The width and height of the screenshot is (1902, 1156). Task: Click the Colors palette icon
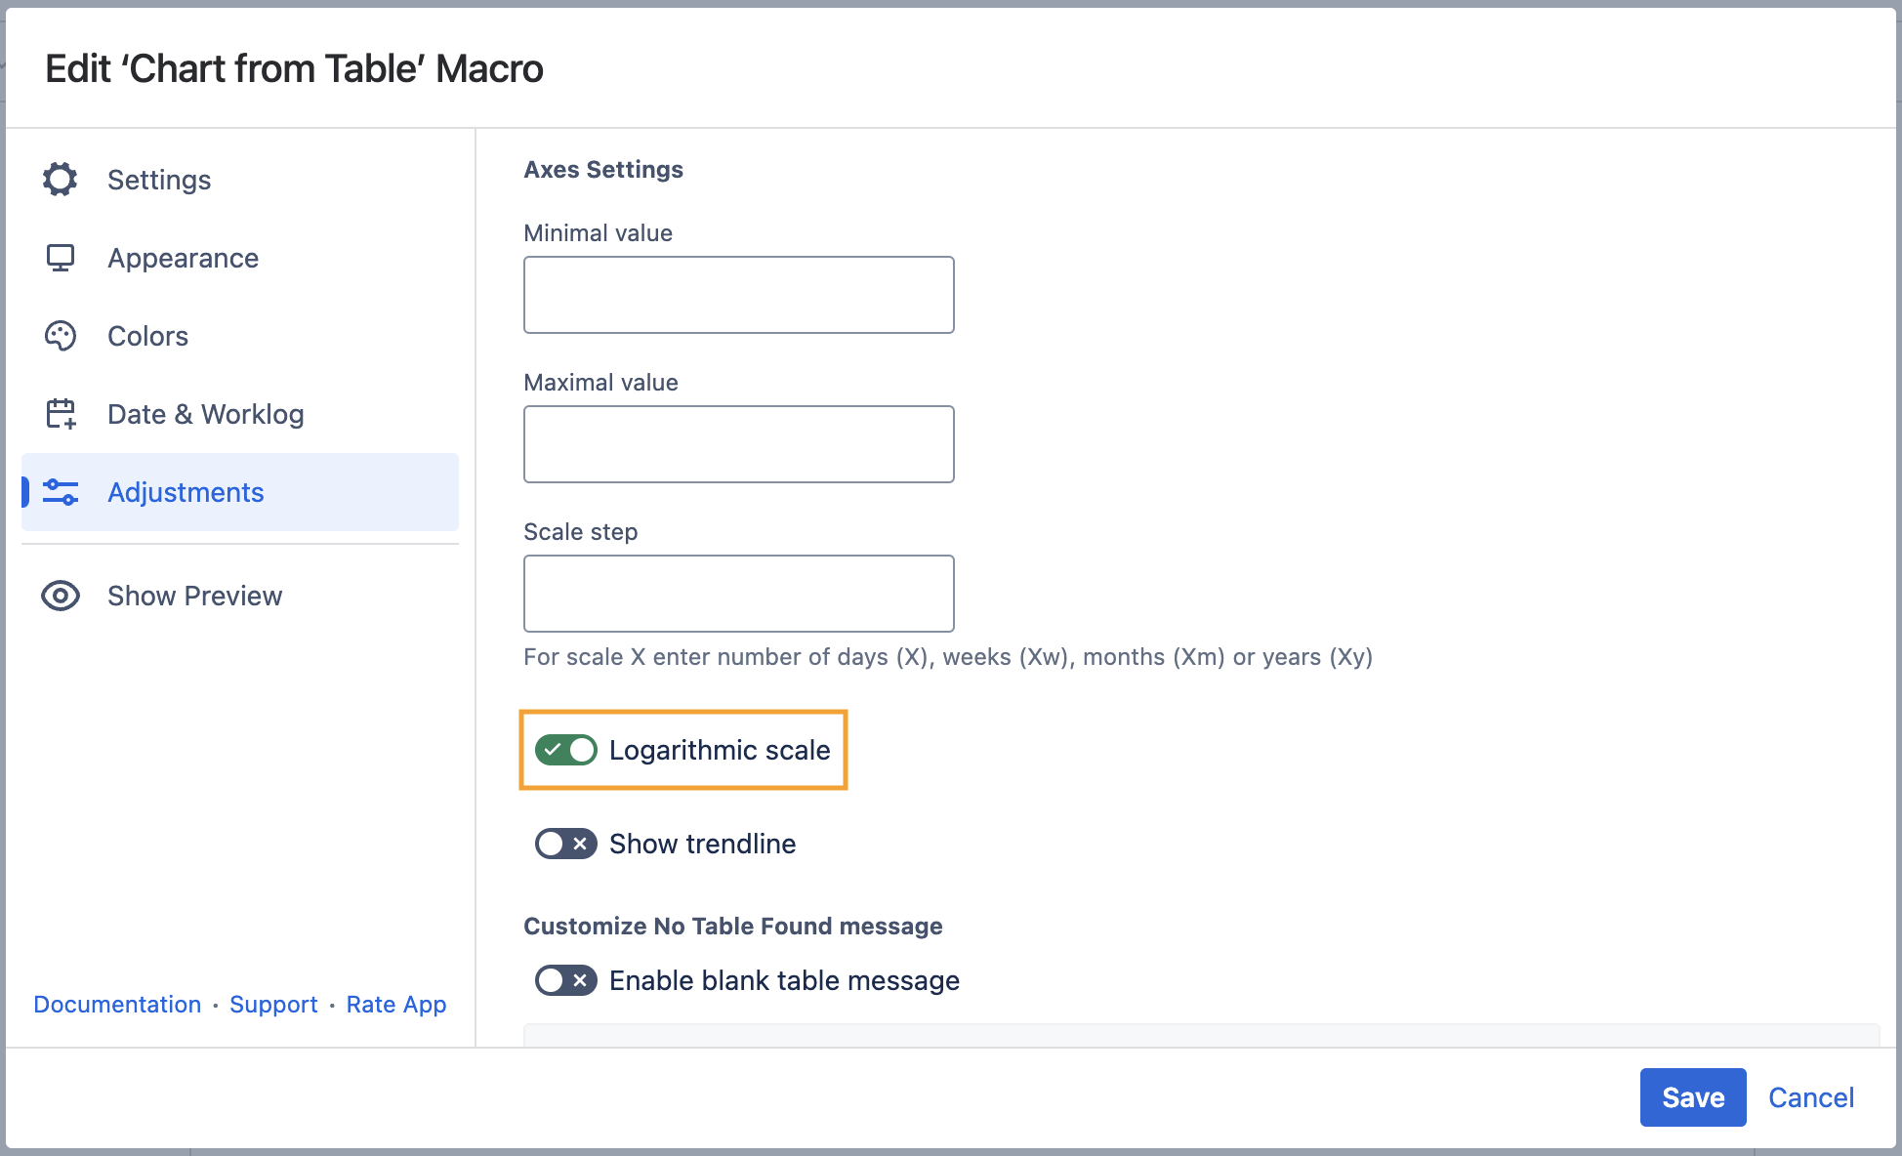pos(61,336)
